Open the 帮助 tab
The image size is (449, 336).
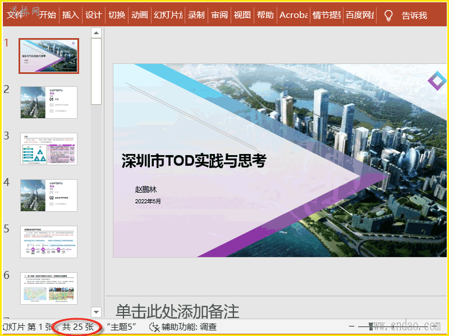pyautogui.click(x=265, y=15)
